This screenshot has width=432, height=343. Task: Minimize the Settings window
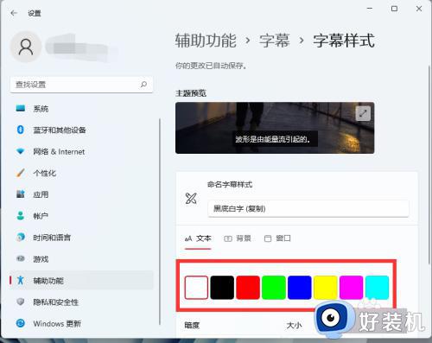coord(370,9)
